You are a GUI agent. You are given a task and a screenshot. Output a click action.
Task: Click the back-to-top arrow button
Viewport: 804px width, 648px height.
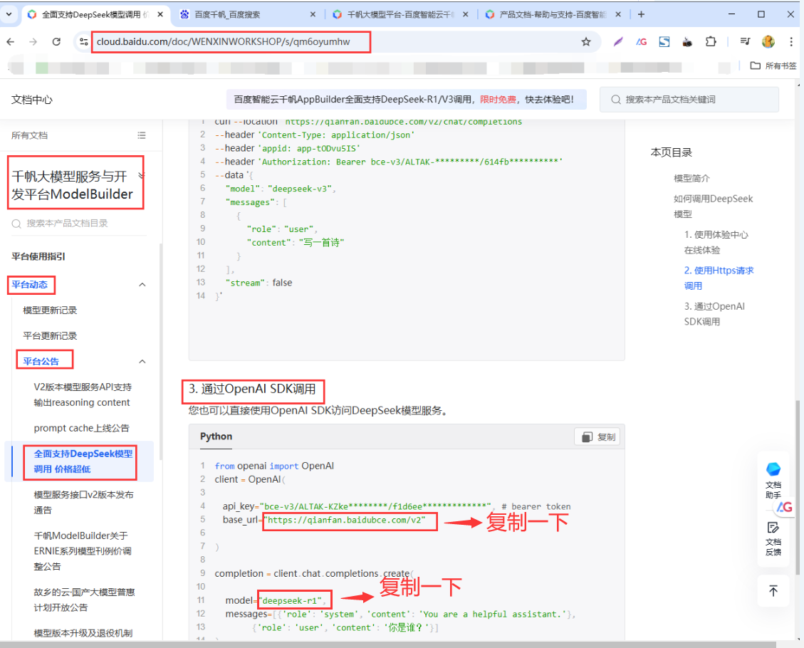(773, 590)
